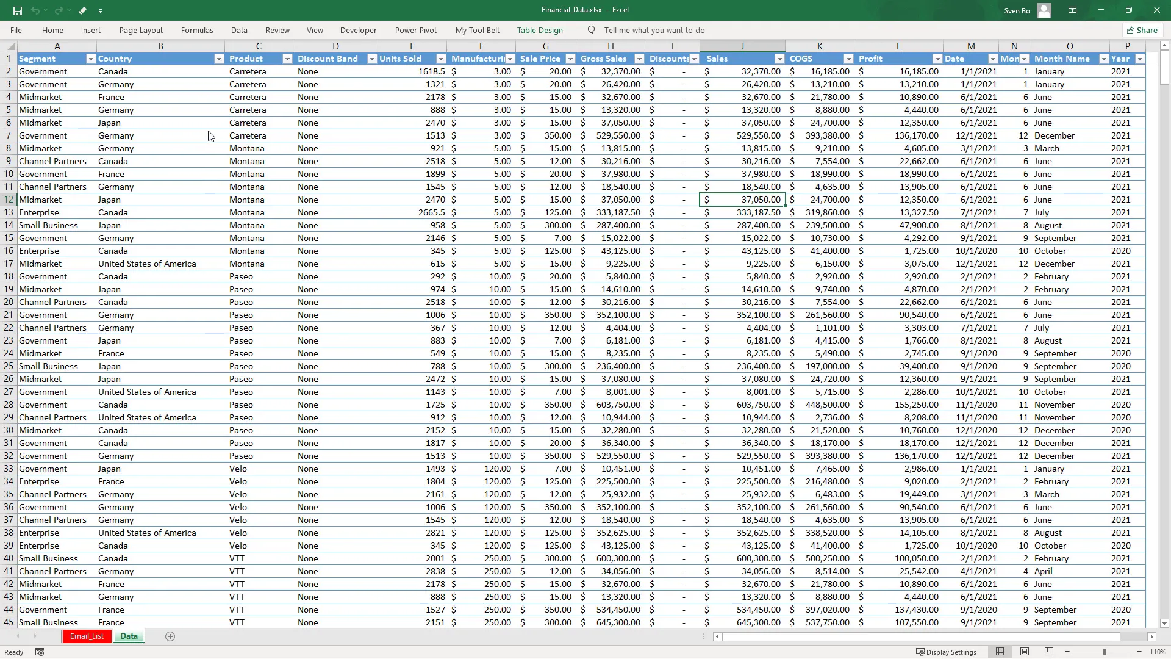
Task: Click the horizontal scrollbar right arrow
Action: 1151,636
